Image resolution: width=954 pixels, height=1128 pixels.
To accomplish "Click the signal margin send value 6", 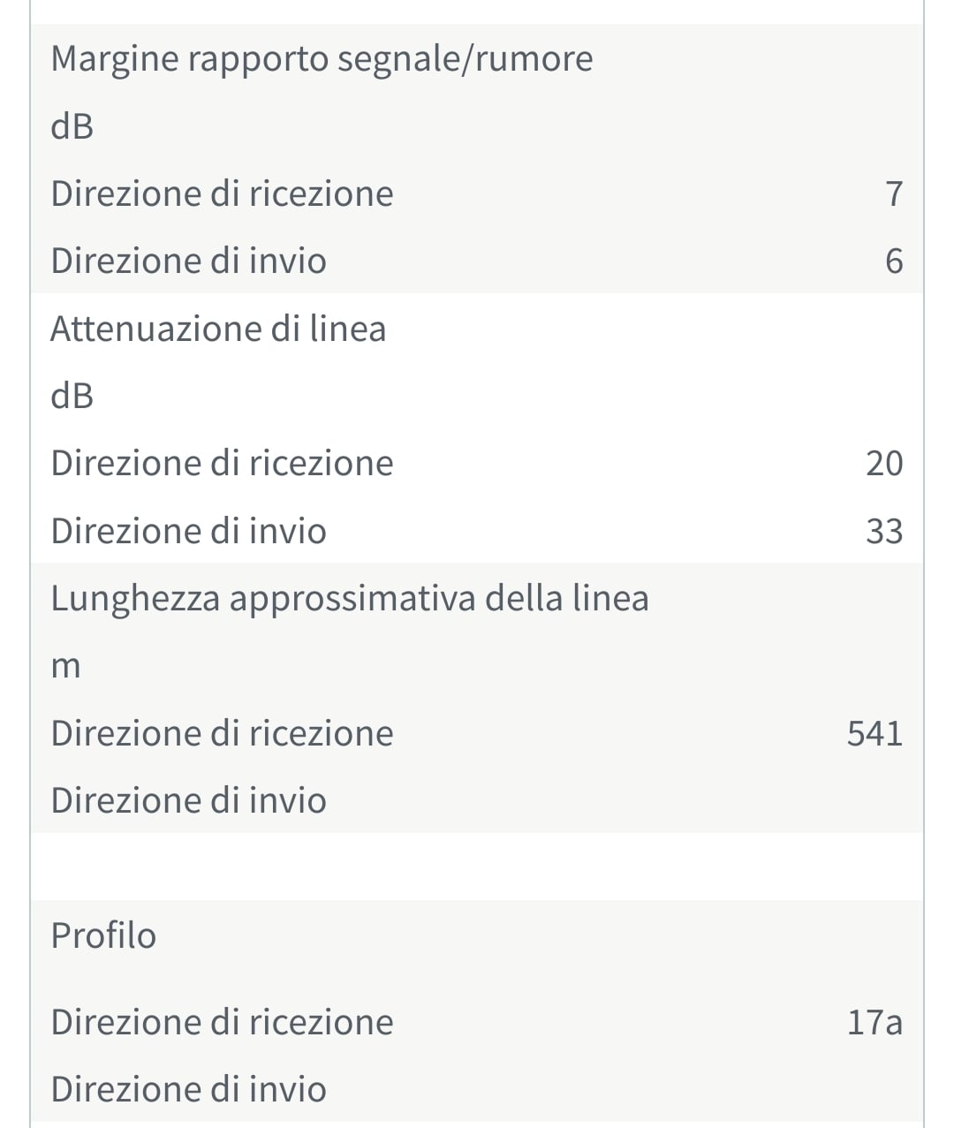I will point(894,261).
